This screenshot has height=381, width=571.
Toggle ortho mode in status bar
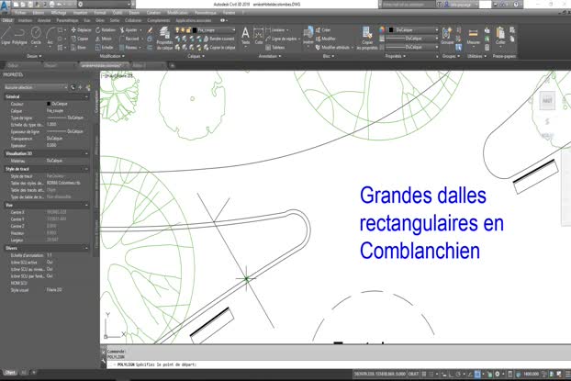pos(451,374)
